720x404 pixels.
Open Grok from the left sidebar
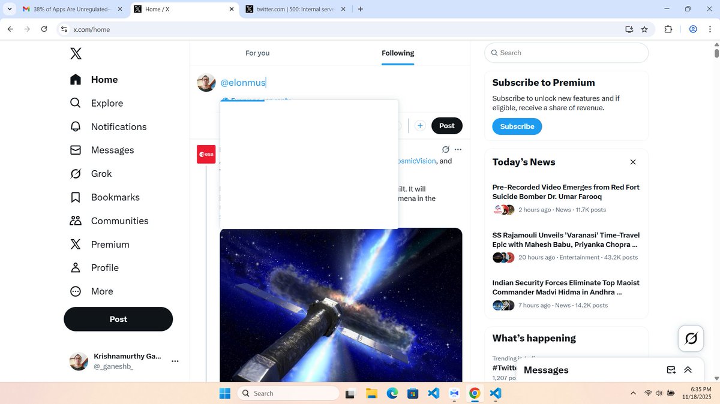point(101,173)
